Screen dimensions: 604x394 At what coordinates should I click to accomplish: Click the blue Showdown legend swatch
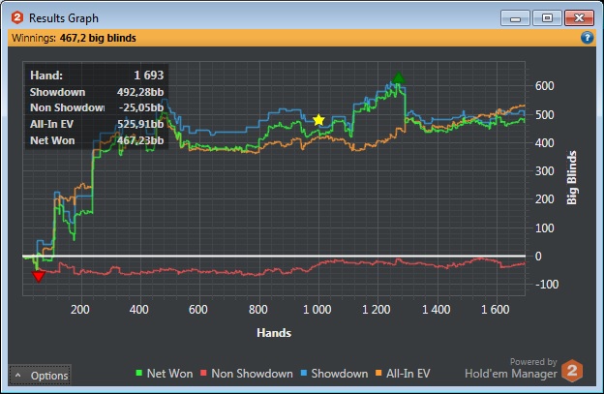point(304,373)
